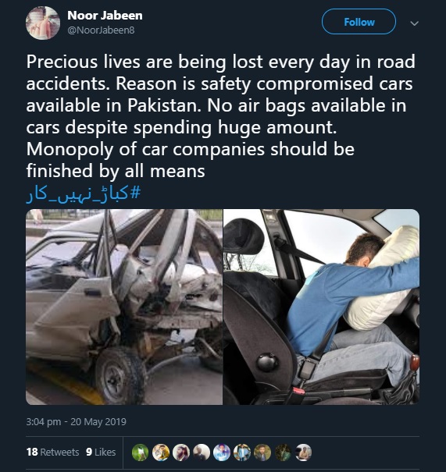Open the third liker's avatar
Viewport: 446px width, 472px height.
click(181, 452)
